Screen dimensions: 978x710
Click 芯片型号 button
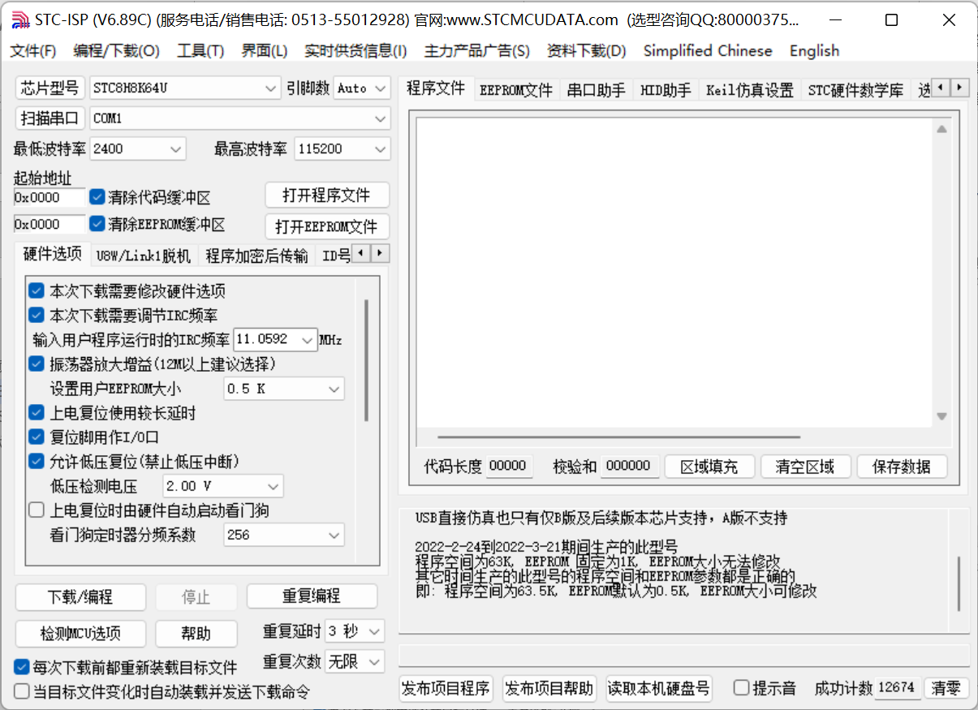50,88
